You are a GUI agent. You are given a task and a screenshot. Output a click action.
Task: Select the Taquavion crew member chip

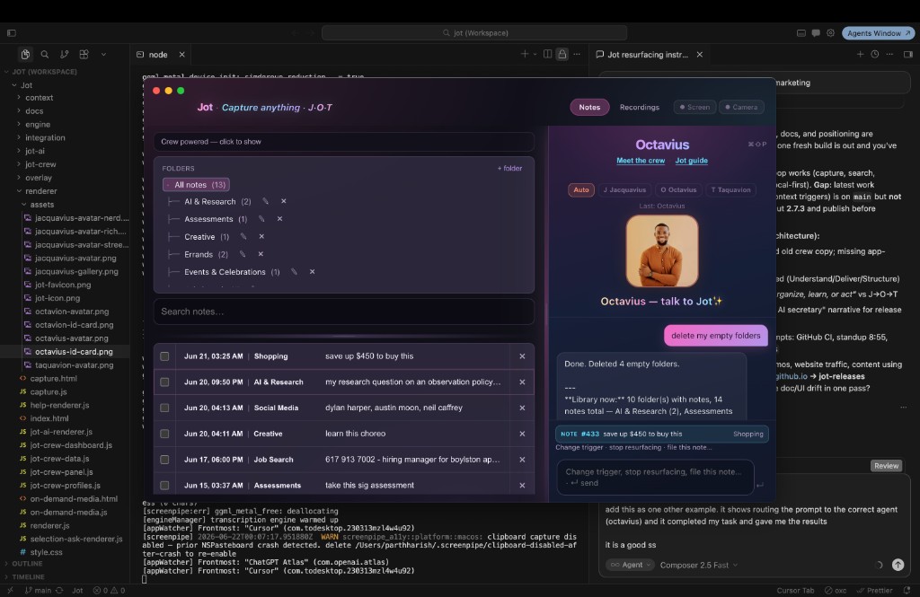[730, 189]
